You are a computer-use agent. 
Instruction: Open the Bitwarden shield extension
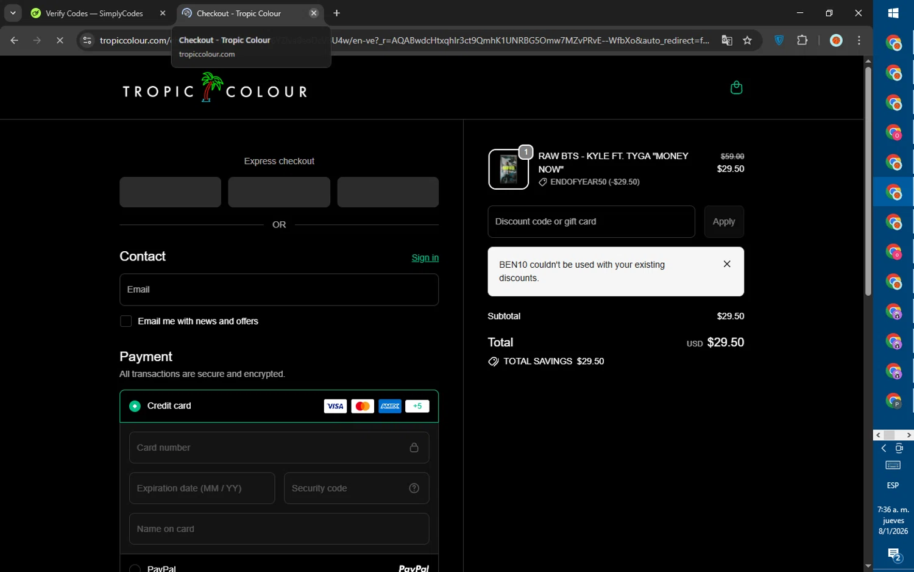coord(779,40)
